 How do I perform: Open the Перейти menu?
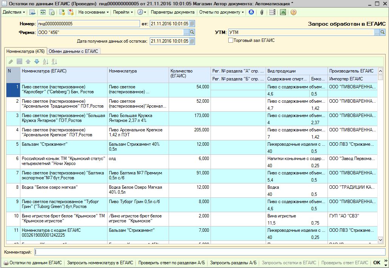click(123, 12)
